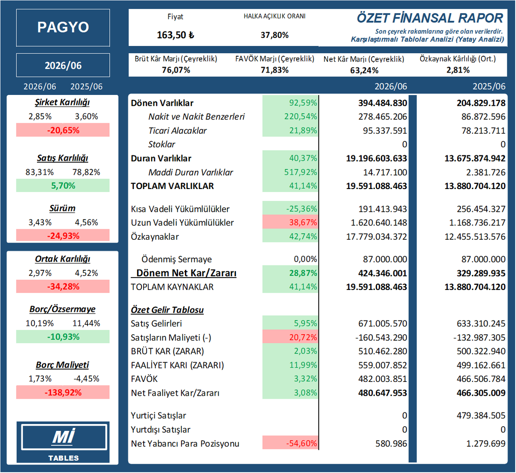516x473 pixels.
Task: Select the -24,93% red cell
Action: (x=63, y=236)
